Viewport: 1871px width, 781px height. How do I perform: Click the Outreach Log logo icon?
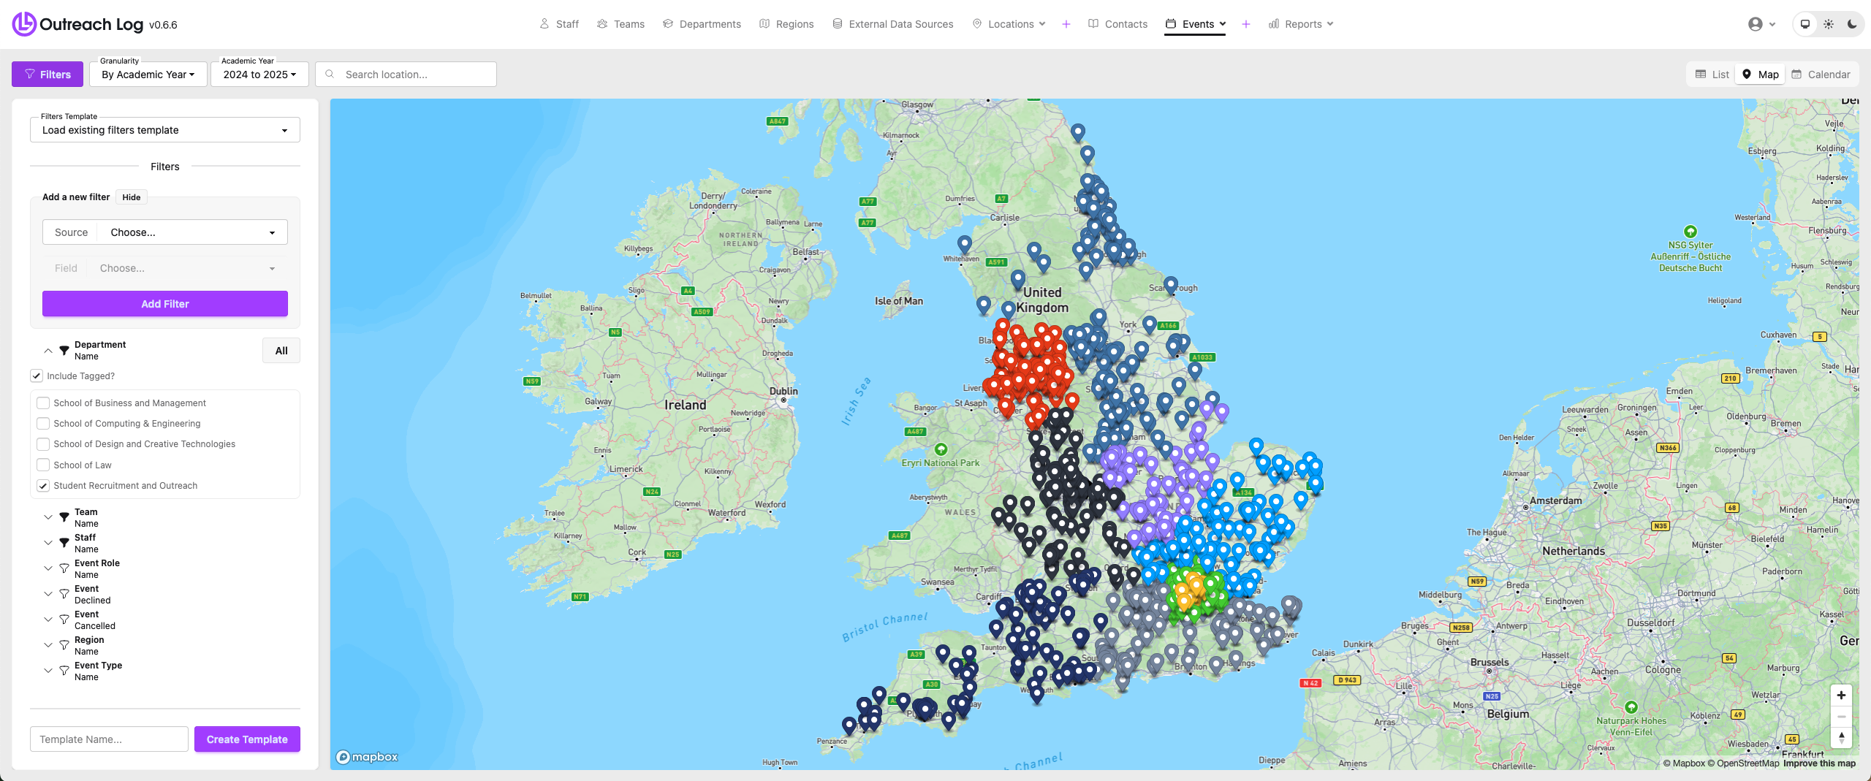[24, 24]
